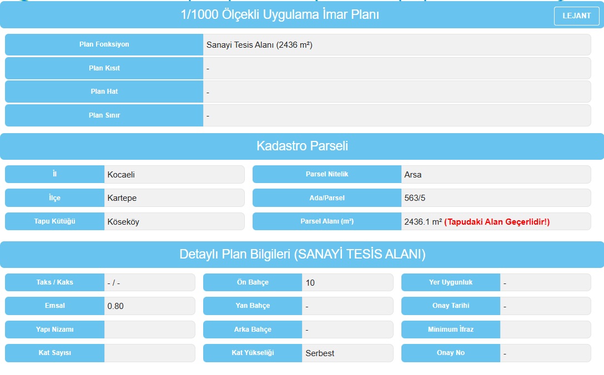Click the Kadastro Parseli section header
This screenshot has width=604, height=375.
(x=302, y=146)
